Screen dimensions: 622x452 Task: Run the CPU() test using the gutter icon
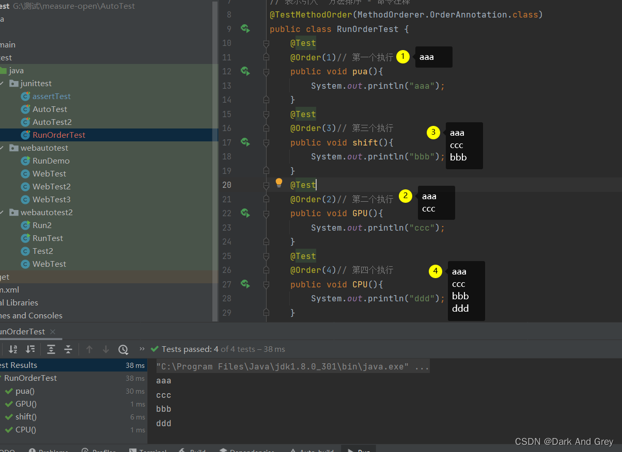pos(245,284)
